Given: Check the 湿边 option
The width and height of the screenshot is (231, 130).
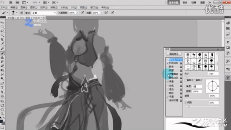Looking at the screenshot, I should pyautogui.click(x=168, y=89).
